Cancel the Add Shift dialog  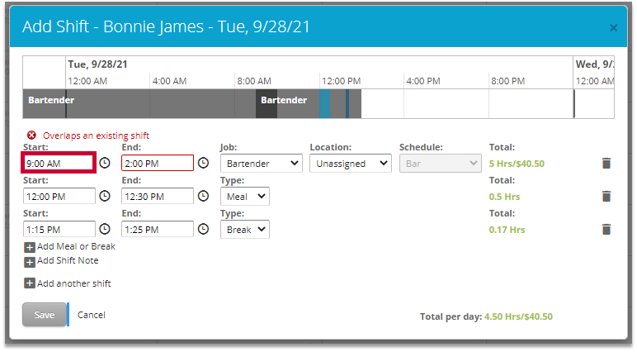[x=92, y=315]
